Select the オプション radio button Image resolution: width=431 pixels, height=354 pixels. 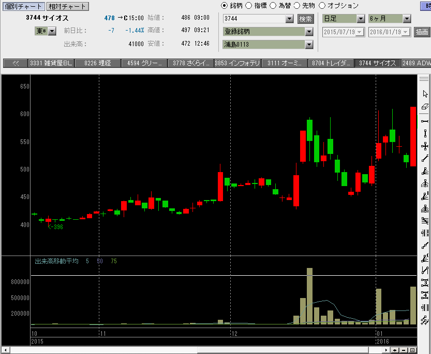tap(322, 6)
